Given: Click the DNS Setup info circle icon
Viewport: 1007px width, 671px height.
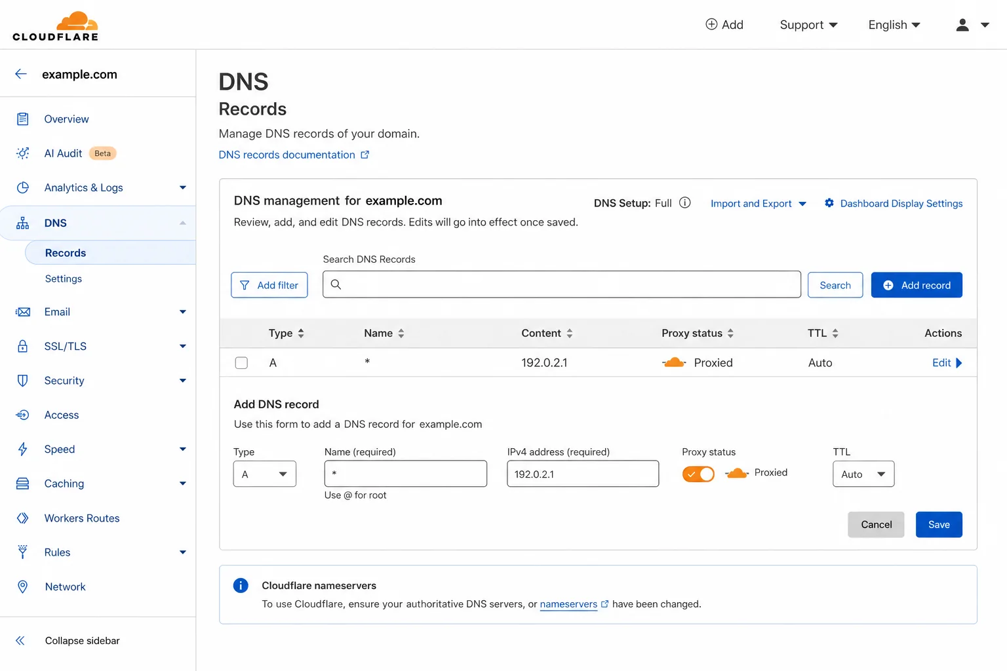Looking at the screenshot, I should (x=685, y=202).
